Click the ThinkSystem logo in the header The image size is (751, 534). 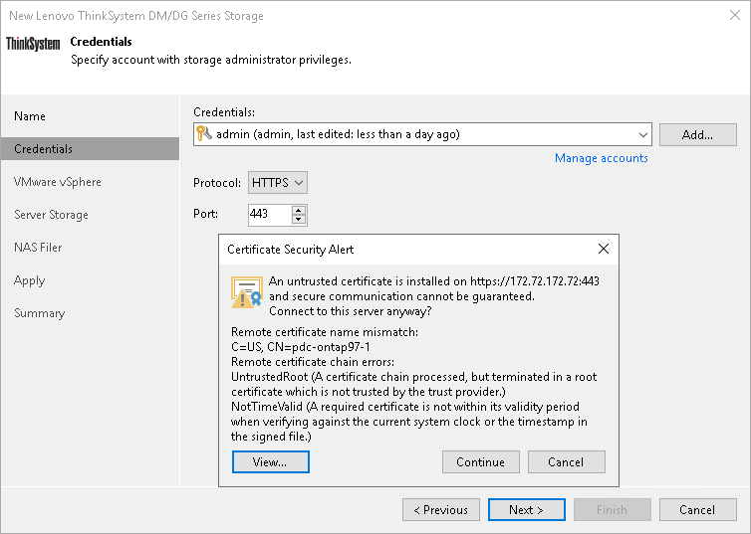point(33,44)
